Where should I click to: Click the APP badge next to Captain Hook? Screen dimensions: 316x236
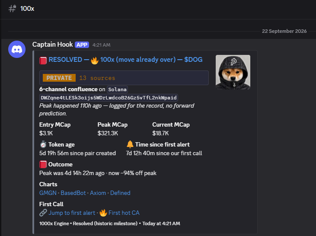82,45
